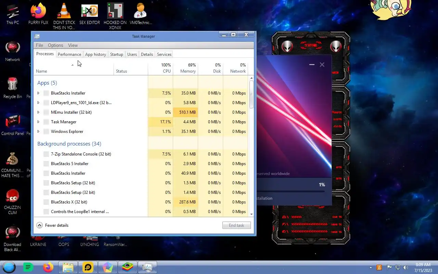Image resolution: width=438 pixels, height=274 pixels.
Task: Open the This PC desktop icon
Action: click(x=13, y=14)
